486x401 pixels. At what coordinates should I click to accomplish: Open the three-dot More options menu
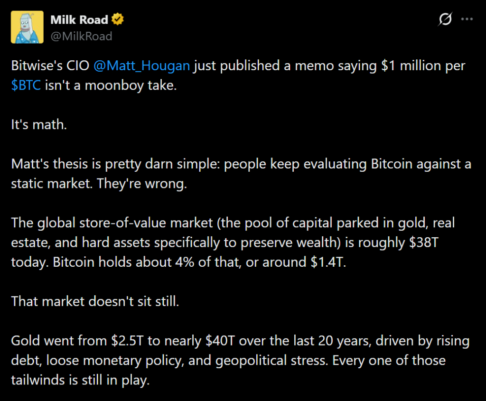[x=467, y=20]
